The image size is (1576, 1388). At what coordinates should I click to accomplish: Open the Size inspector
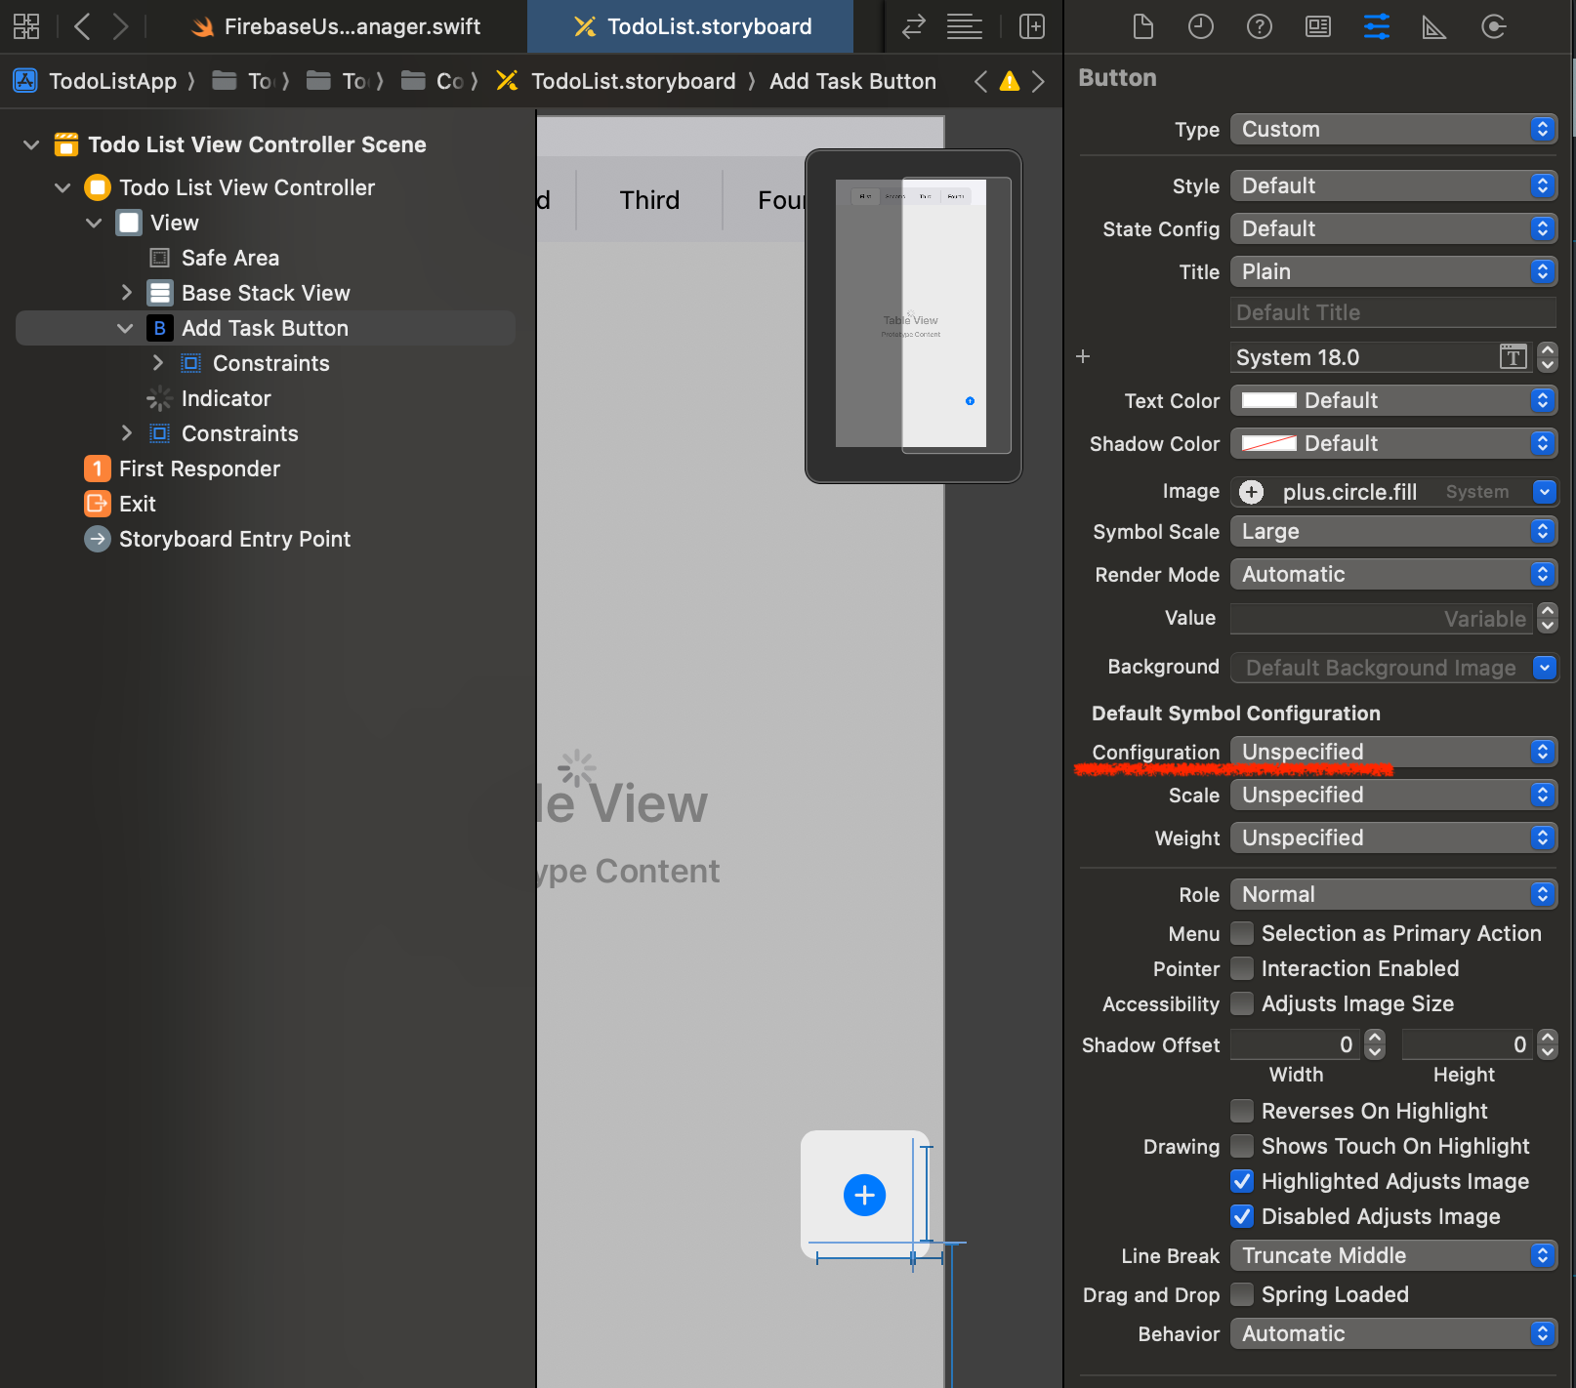pyautogui.click(x=1434, y=26)
